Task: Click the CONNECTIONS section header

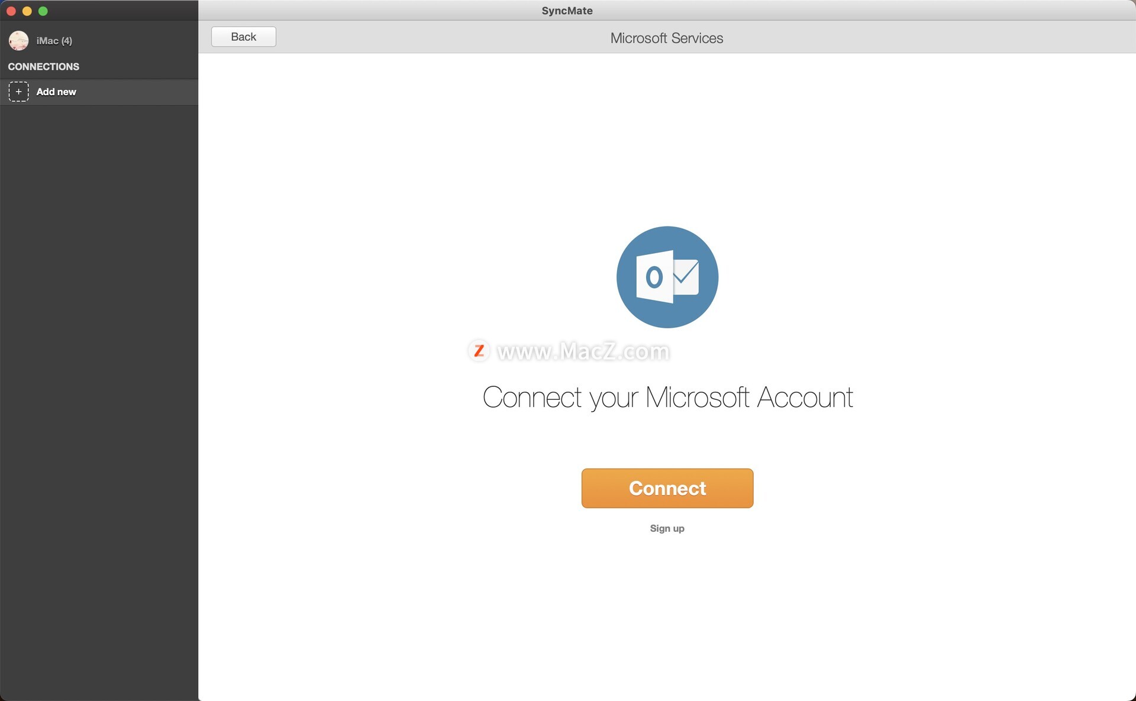Action: (43, 66)
